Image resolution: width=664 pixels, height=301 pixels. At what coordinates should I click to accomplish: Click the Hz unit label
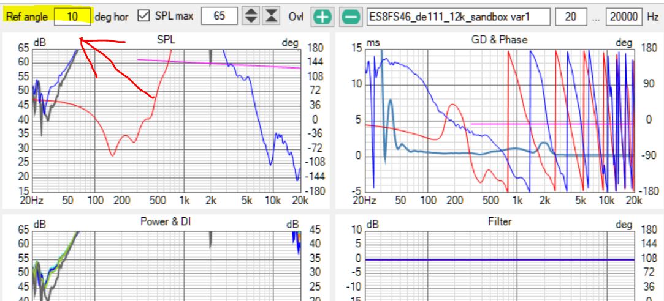coord(652,17)
